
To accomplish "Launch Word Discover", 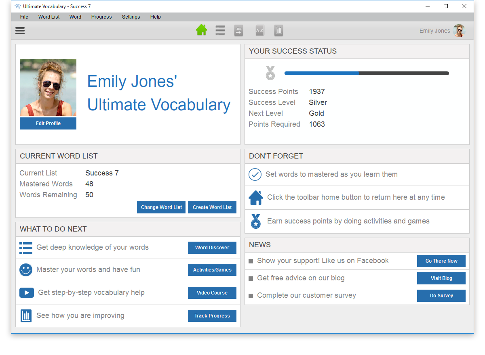I will 212,248.
